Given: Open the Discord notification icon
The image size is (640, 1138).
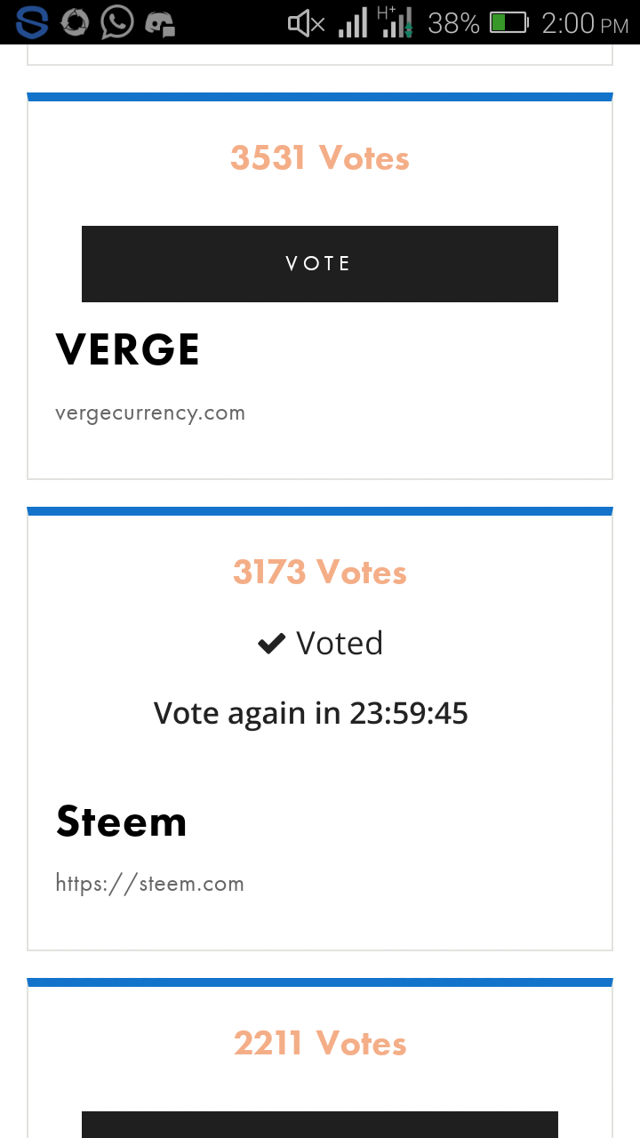Looking at the screenshot, I should coord(160,23).
